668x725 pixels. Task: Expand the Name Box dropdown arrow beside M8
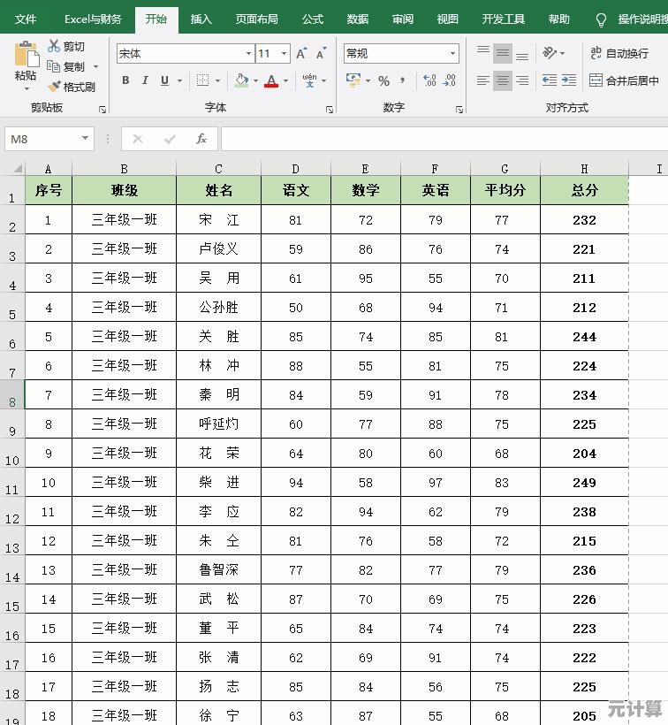click(x=85, y=139)
